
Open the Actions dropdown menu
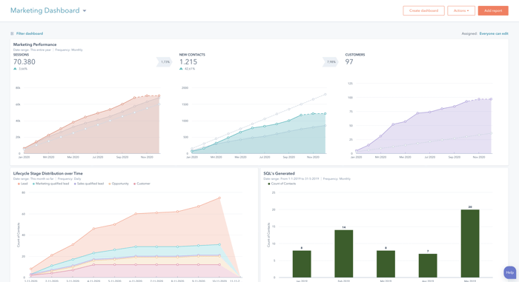(461, 10)
